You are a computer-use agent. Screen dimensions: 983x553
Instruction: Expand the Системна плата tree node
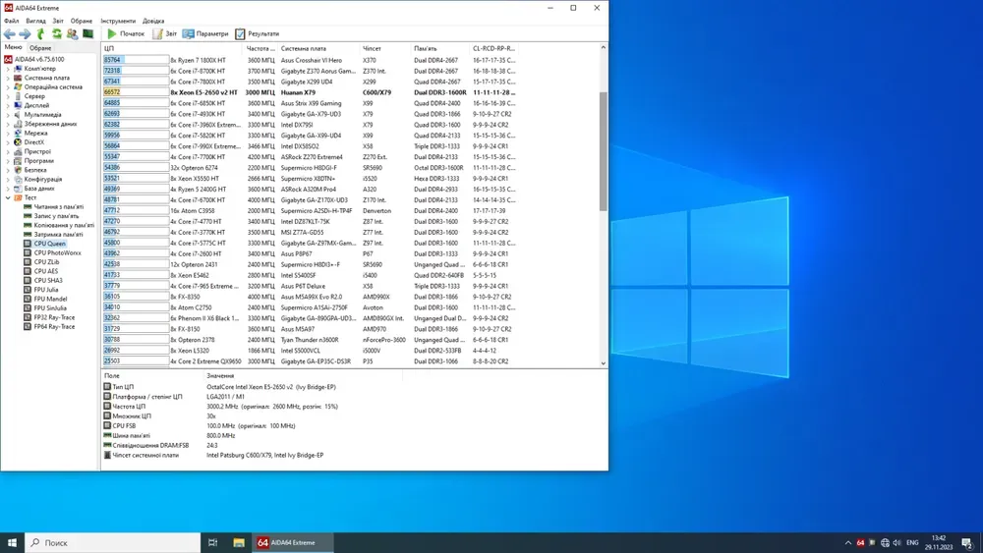tap(8, 78)
